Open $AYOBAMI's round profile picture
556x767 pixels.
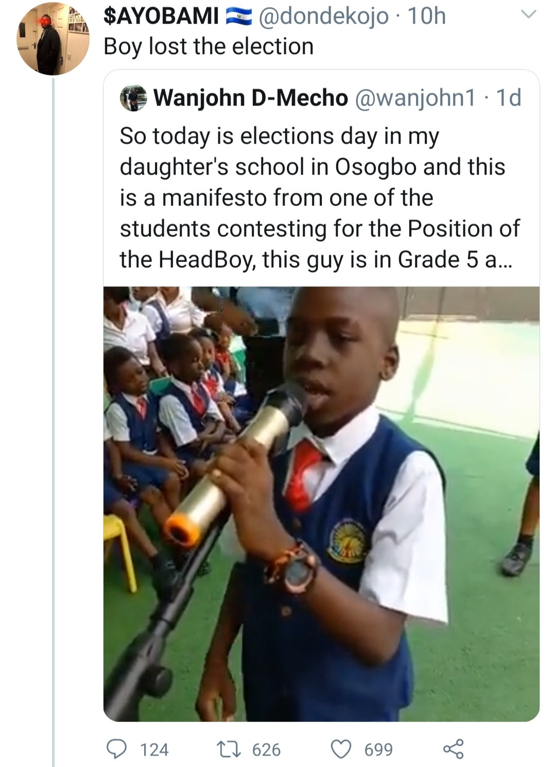(53, 39)
